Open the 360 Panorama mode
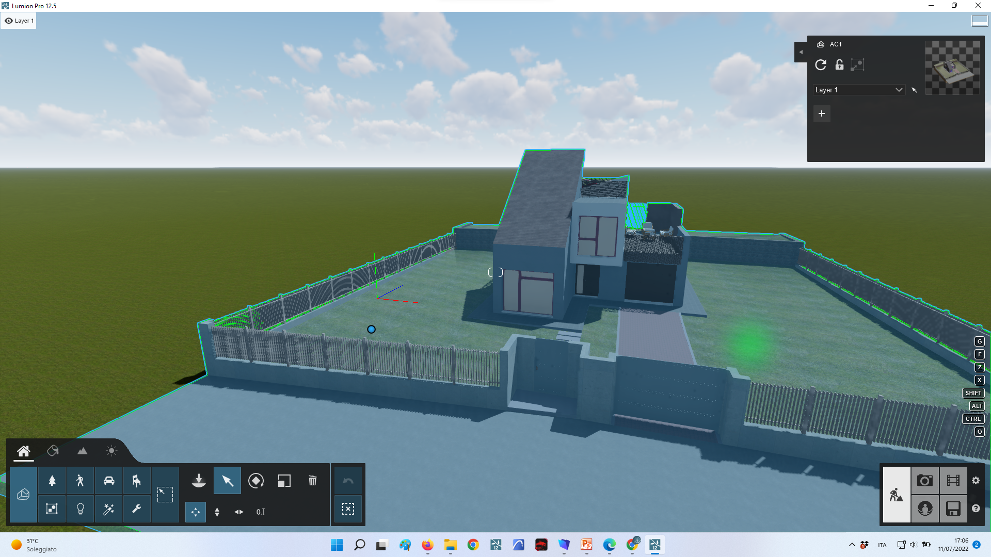The height and width of the screenshot is (557, 991). [925, 509]
